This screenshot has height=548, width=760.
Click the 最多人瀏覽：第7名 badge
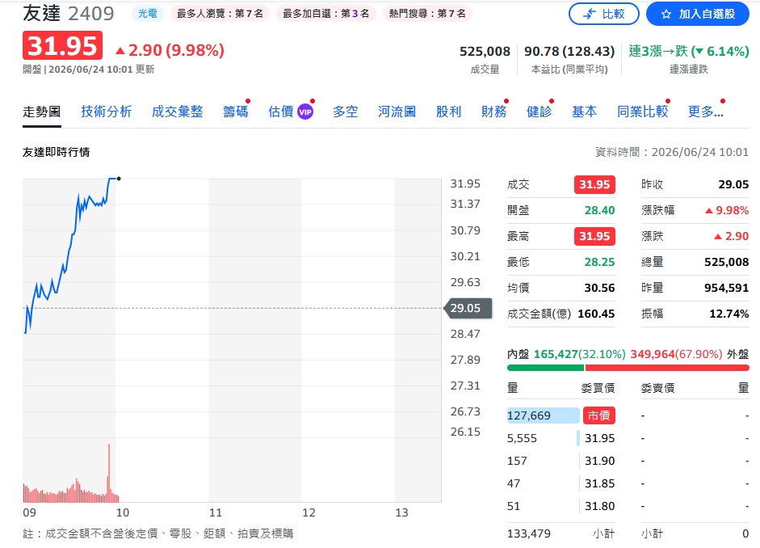pos(220,14)
